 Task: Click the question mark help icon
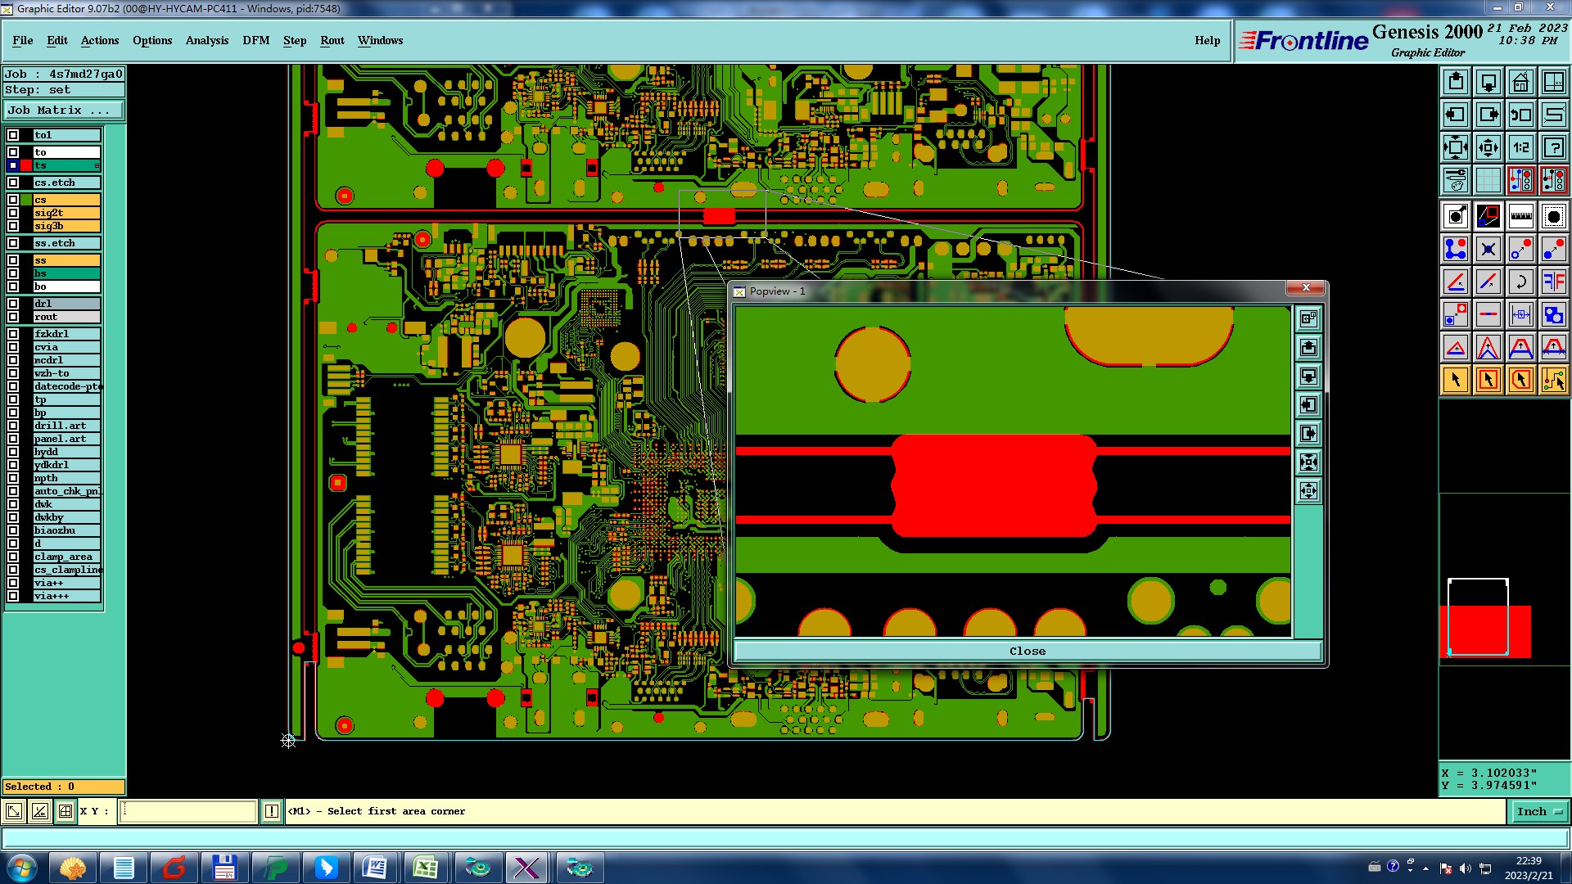(x=1553, y=147)
